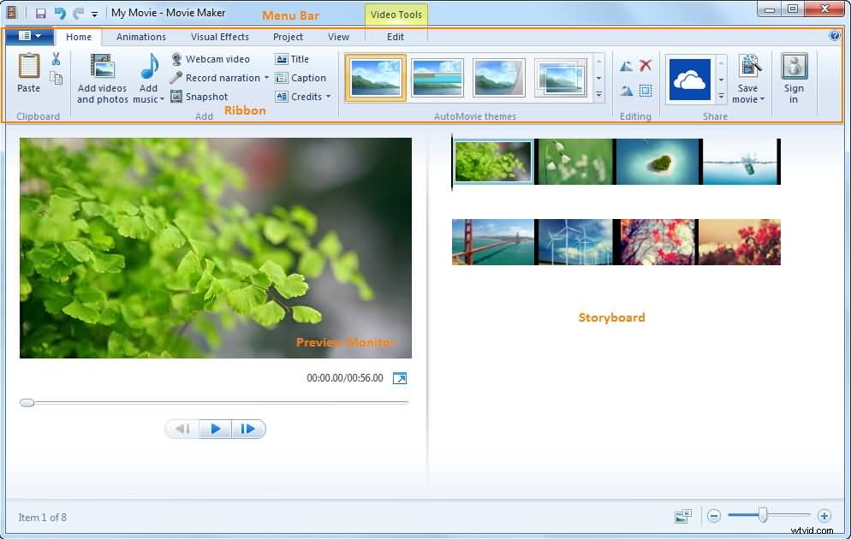Screen dimensions: 851x539
Task: Select the green leaf thumbnail in the Storyboard
Action: point(492,161)
